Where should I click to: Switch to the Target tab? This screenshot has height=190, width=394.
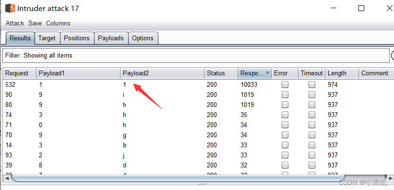(47, 38)
